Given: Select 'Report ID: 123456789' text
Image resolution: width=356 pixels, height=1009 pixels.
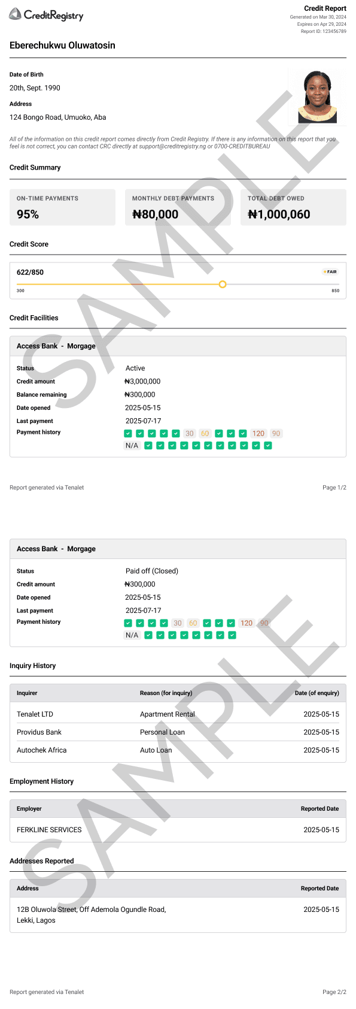Looking at the screenshot, I should (x=323, y=31).
